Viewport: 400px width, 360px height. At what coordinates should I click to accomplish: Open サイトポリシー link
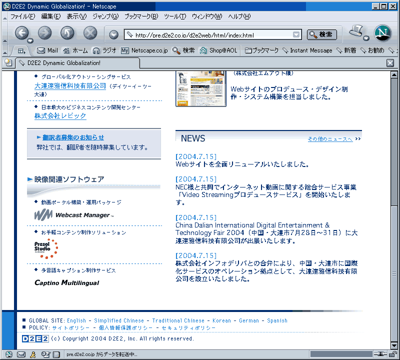(71, 328)
